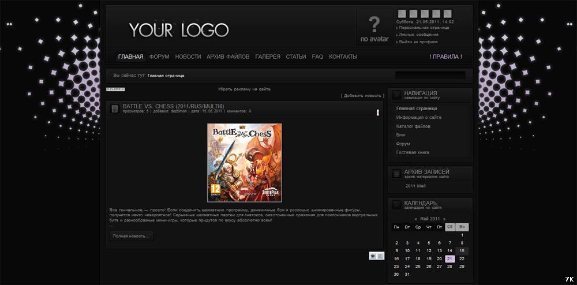Click the first gray square icon above date
Viewport: 577px width, 285px height.
(x=402, y=14)
